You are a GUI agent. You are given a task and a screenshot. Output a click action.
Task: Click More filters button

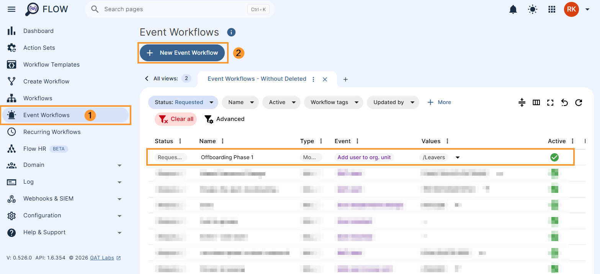[x=439, y=102]
